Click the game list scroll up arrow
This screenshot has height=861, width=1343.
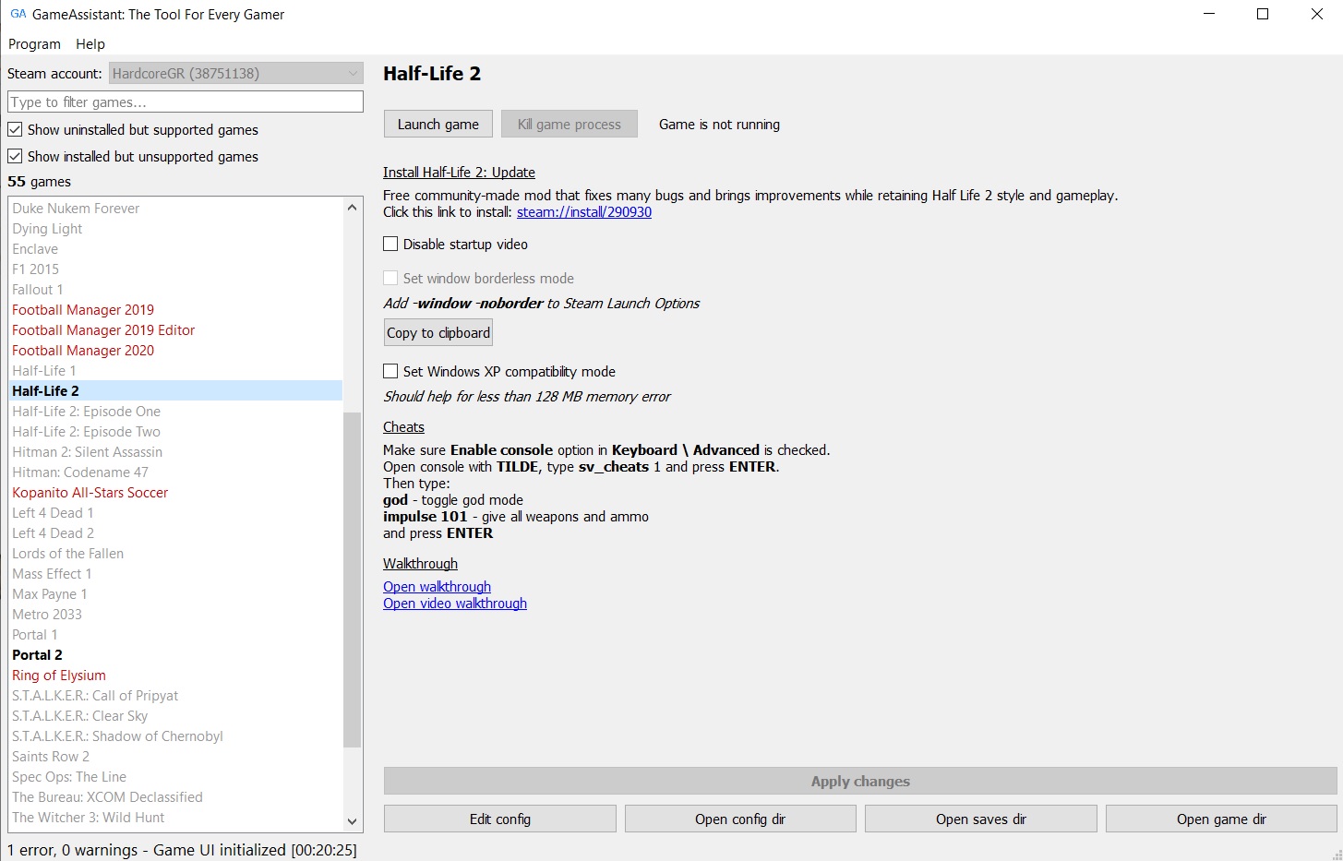point(352,208)
